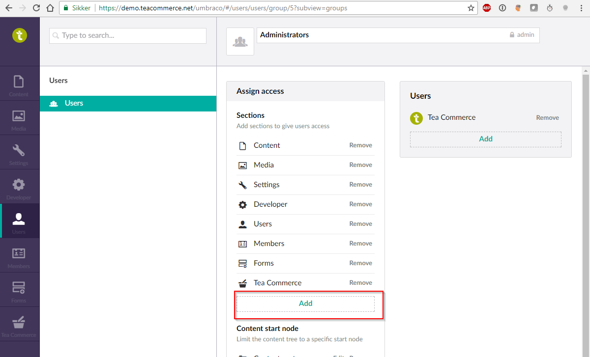
Task: Open the circled-i extension in browser toolbar
Action: [502, 8]
